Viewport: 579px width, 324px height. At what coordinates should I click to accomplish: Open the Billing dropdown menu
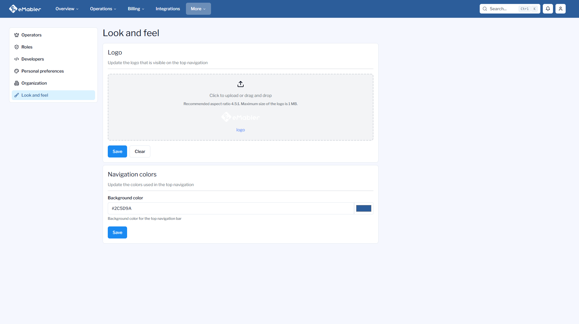(136, 9)
